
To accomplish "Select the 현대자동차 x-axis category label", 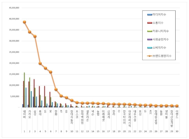I will [x=72, y=116].
